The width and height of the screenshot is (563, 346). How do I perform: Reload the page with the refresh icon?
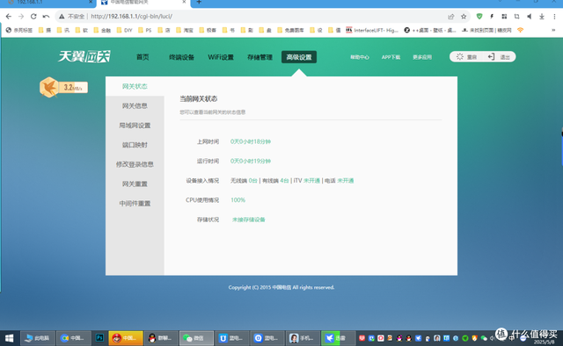[x=33, y=17]
